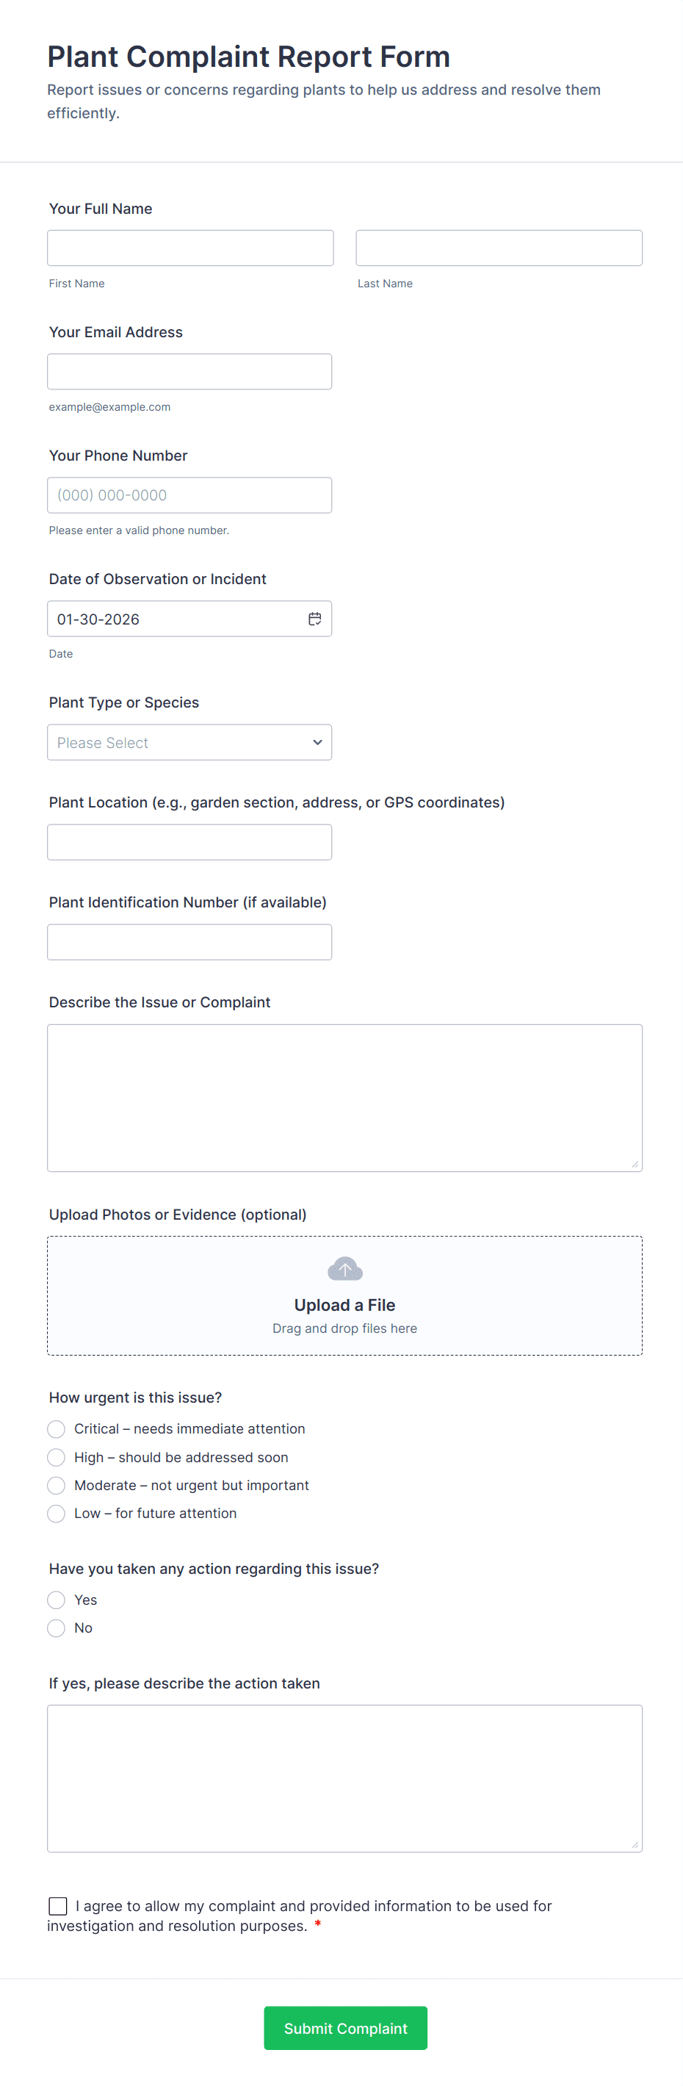Select High urgency radio option
This screenshot has width=683, height=2086.
pyautogui.click(x=57, y=1458)
